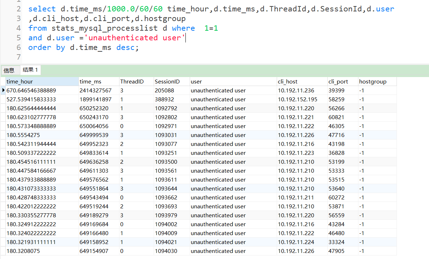
Task: Select SessionID cell 388932
Action: 172,100
